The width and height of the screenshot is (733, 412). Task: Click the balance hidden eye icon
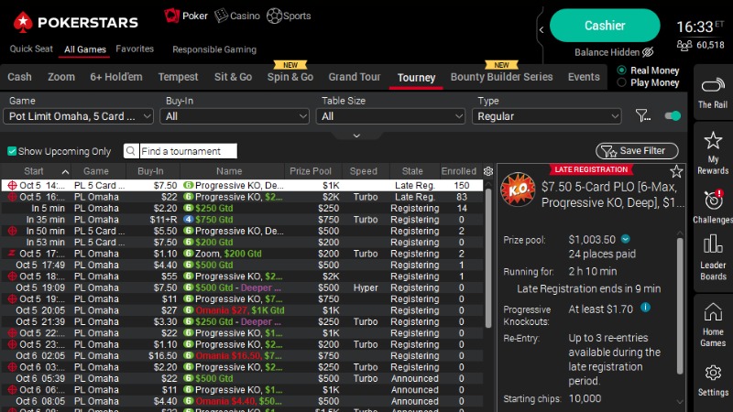648,52
